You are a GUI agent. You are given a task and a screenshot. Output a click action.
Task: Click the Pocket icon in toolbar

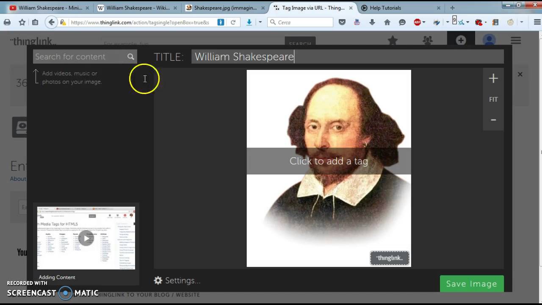(342, 22)
